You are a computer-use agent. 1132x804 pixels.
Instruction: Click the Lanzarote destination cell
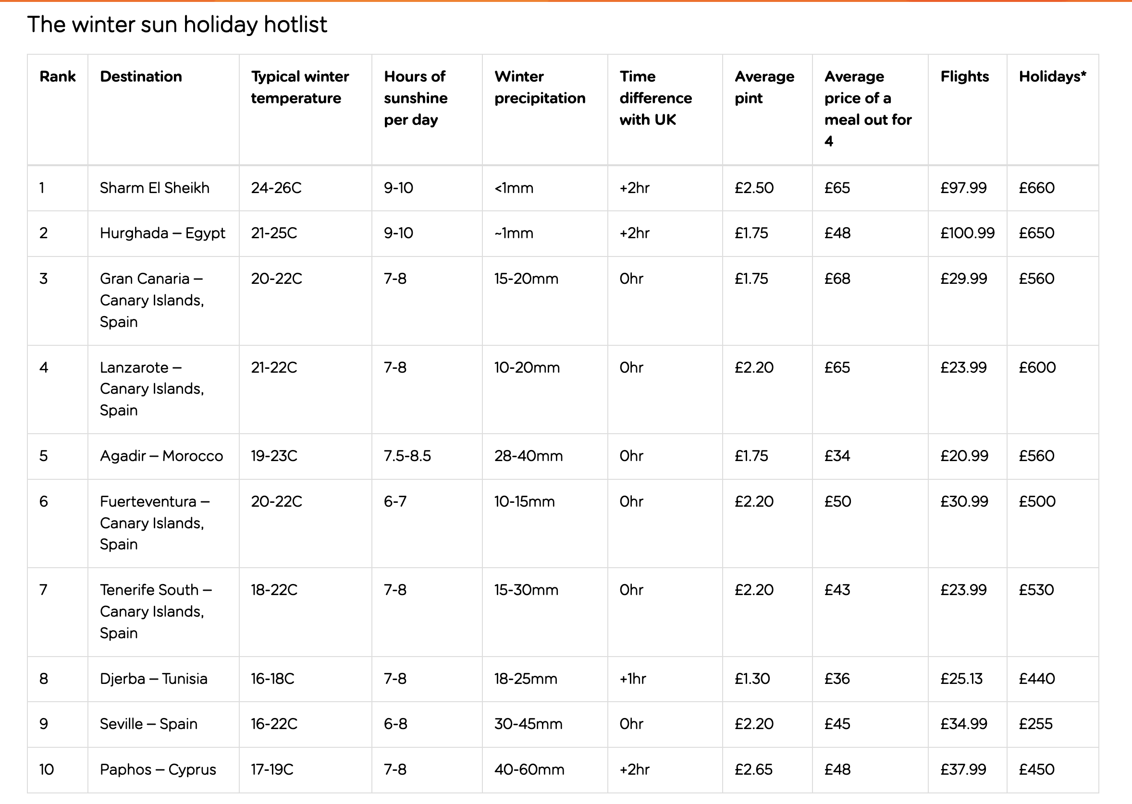coord(151,389)
